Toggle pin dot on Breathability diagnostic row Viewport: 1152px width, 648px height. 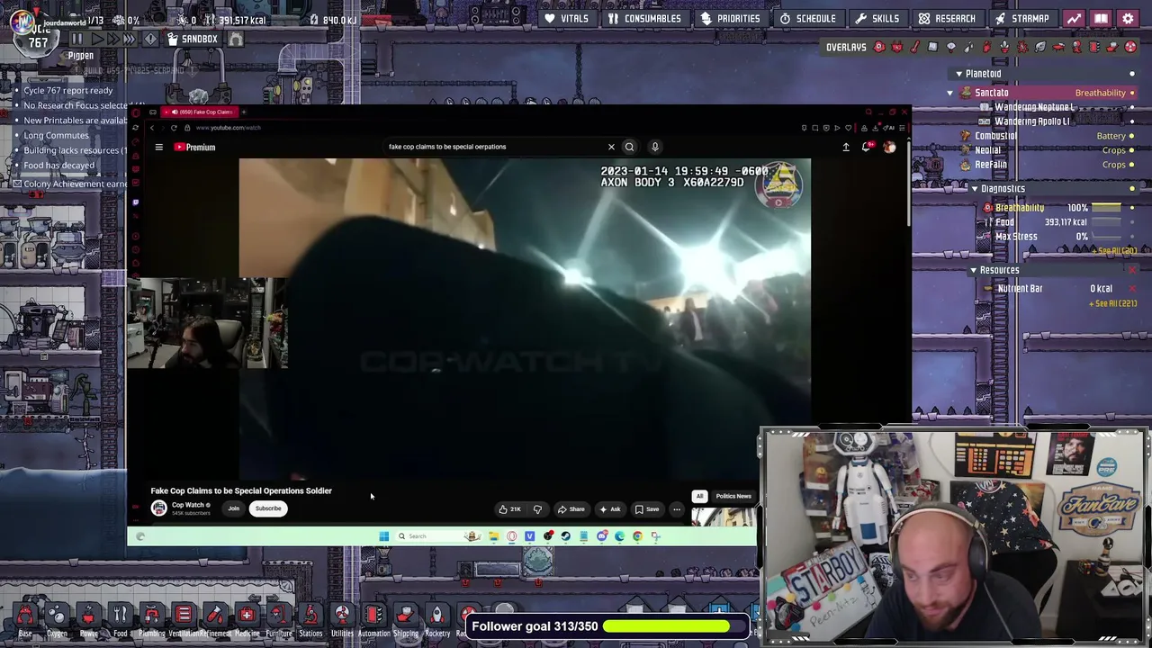tap(1132, 208)
